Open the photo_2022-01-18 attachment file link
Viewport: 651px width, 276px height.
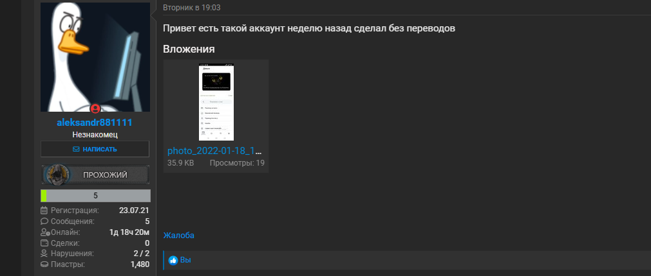214,151
